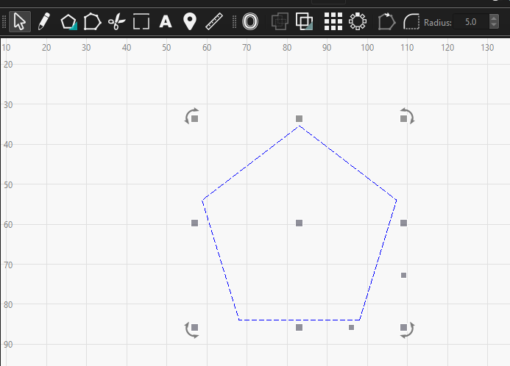510x366 pixels.
Task: Select the arrow selection tool
Action: pyautogui.click(x=20, y=22)
